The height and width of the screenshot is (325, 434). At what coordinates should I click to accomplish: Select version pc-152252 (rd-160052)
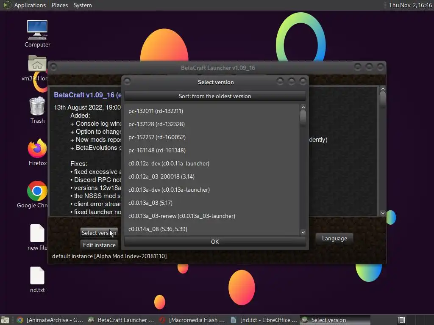tap(212, 137)
